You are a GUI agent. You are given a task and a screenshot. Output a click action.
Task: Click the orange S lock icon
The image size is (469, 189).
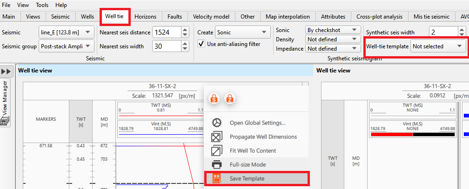[214, 98]
